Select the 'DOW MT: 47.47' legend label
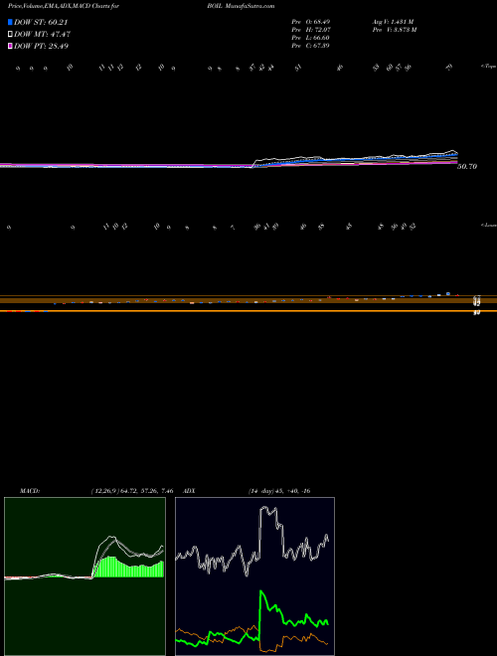This screenshot has width=497, height=656. coord(43,35)
